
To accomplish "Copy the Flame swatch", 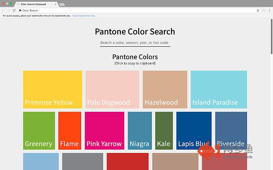I will pyautogui.click(x=70, y=130).
